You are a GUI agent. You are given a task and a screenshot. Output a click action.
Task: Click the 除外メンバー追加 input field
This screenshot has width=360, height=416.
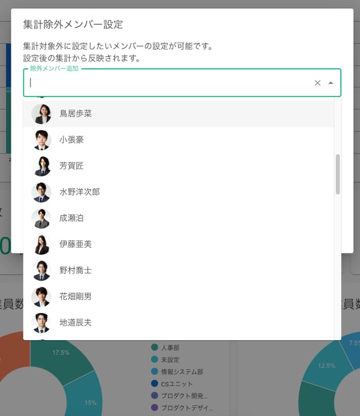click(x=170, y=83)
